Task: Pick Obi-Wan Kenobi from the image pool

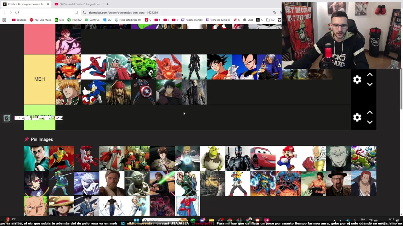Action: point(112,183)
